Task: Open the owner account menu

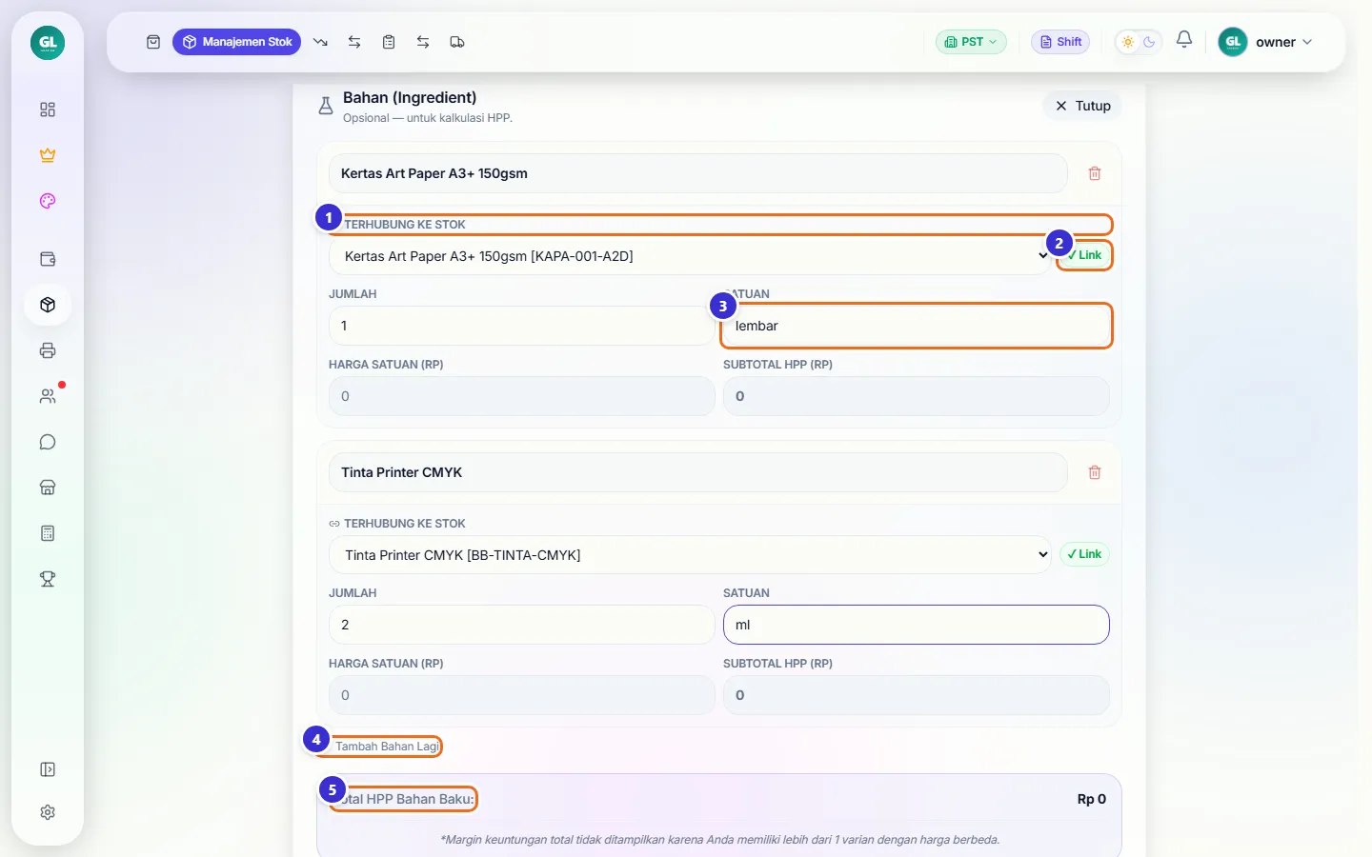Action: [x=1266, y=42]
